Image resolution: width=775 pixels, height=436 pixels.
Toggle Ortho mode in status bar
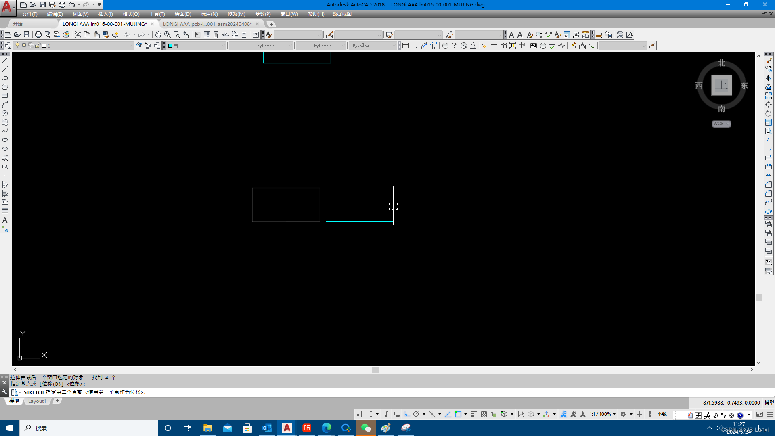pyautogui.click(x=407, y=414)
